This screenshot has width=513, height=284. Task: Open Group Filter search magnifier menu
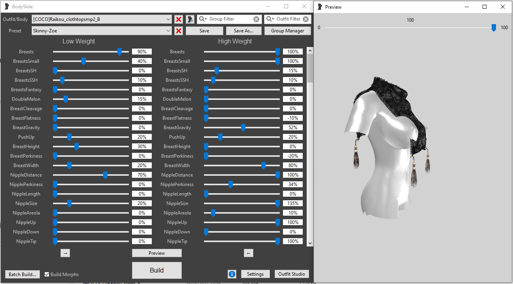coord(203,19)
